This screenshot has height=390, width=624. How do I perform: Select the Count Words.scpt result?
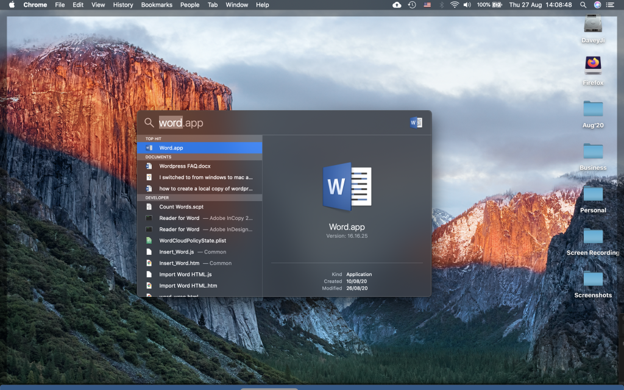click(200, 207)
